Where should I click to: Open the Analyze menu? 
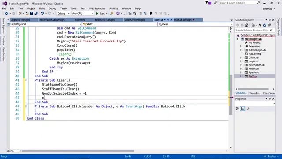(x=114, y=8)
